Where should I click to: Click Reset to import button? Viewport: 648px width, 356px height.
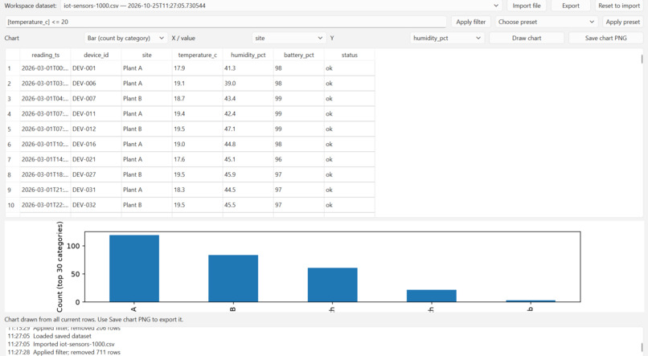point(619,6)
